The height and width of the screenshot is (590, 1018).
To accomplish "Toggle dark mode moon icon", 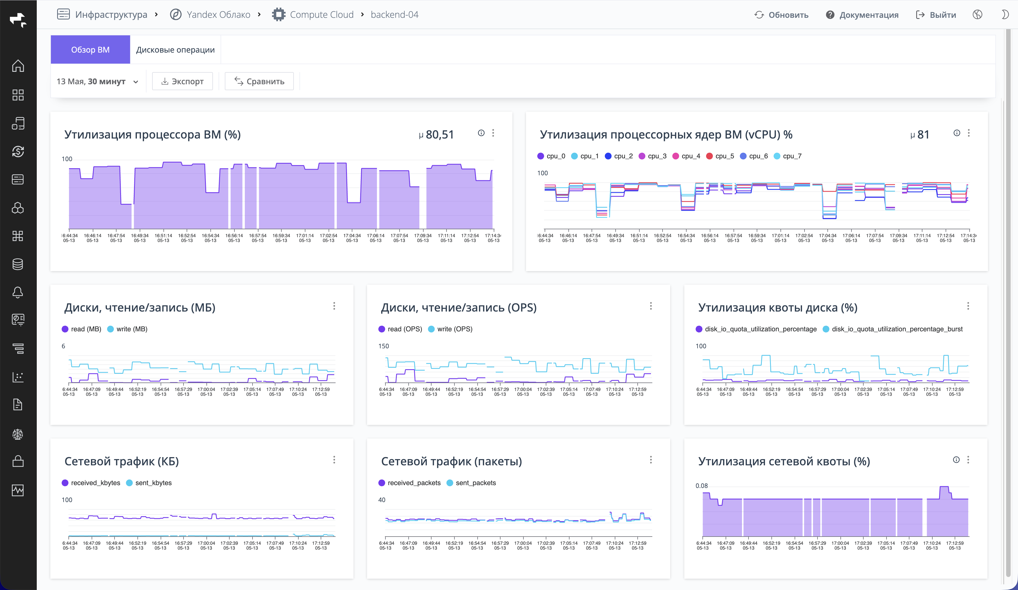I will (x=1006, y=14).
